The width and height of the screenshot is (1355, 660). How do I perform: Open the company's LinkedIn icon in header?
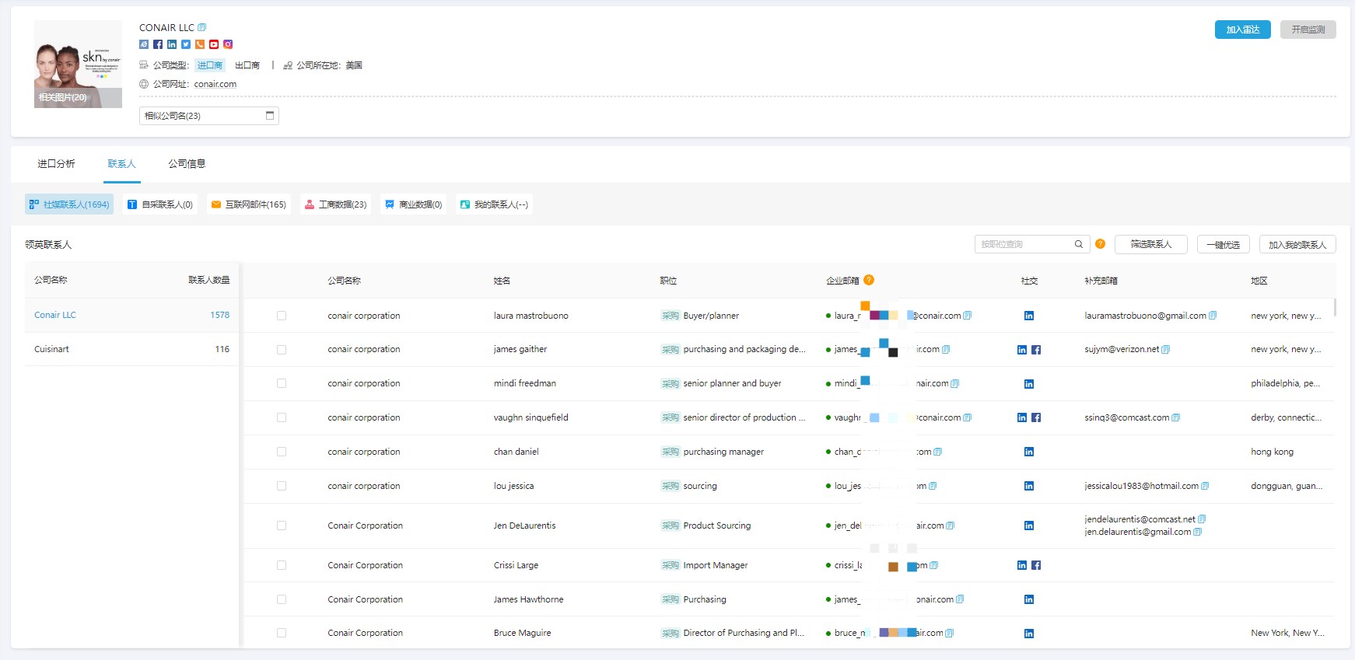point(172,44)
